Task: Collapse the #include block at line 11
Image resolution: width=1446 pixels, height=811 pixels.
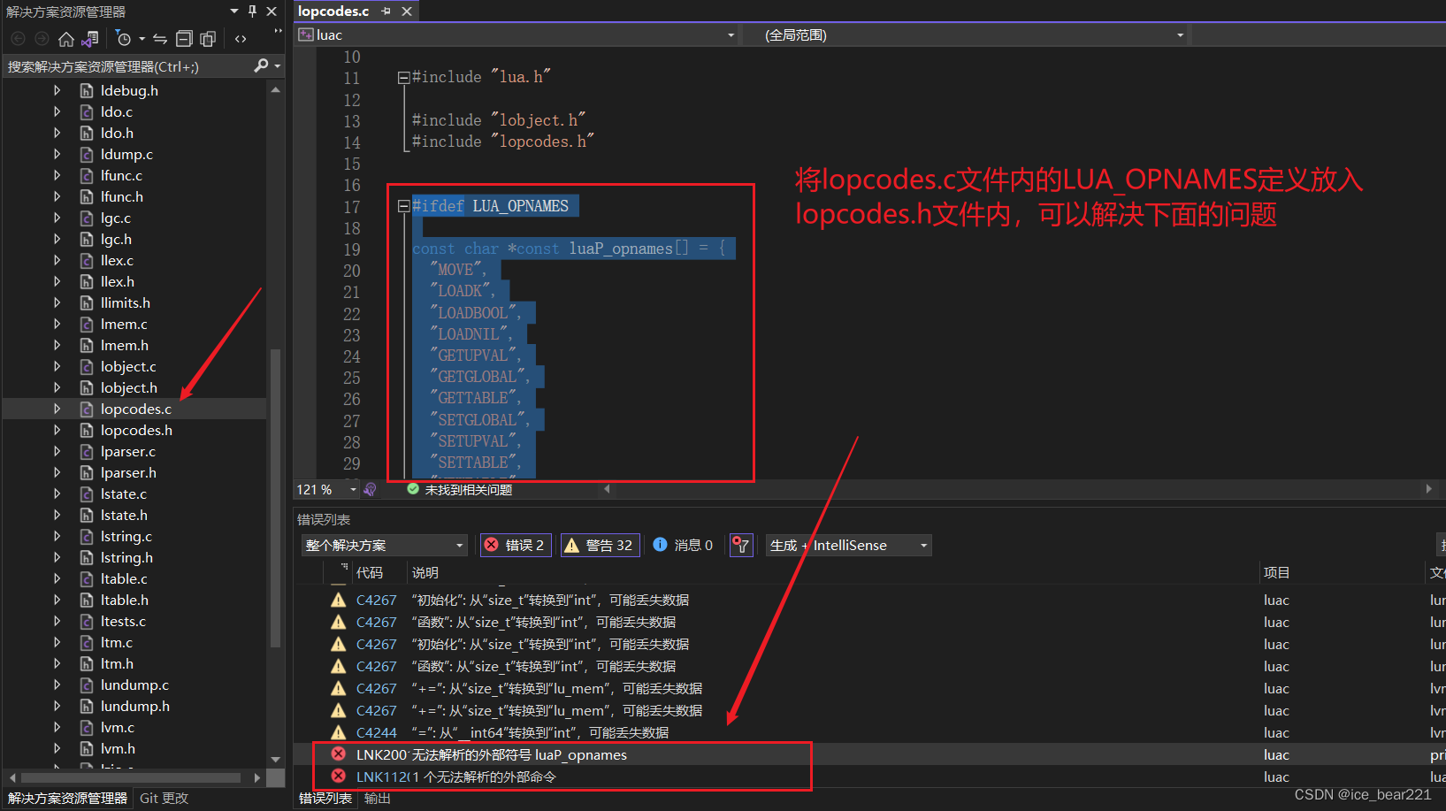Action: pos(403,78)
